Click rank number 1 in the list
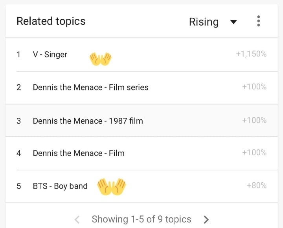 coord(18,54)
